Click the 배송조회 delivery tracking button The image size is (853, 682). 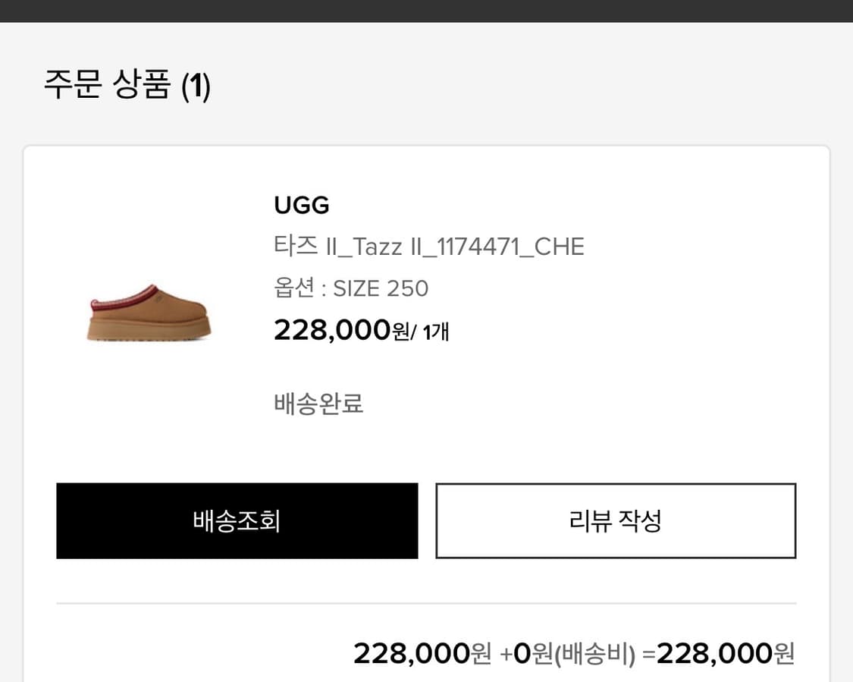[237, 520]
